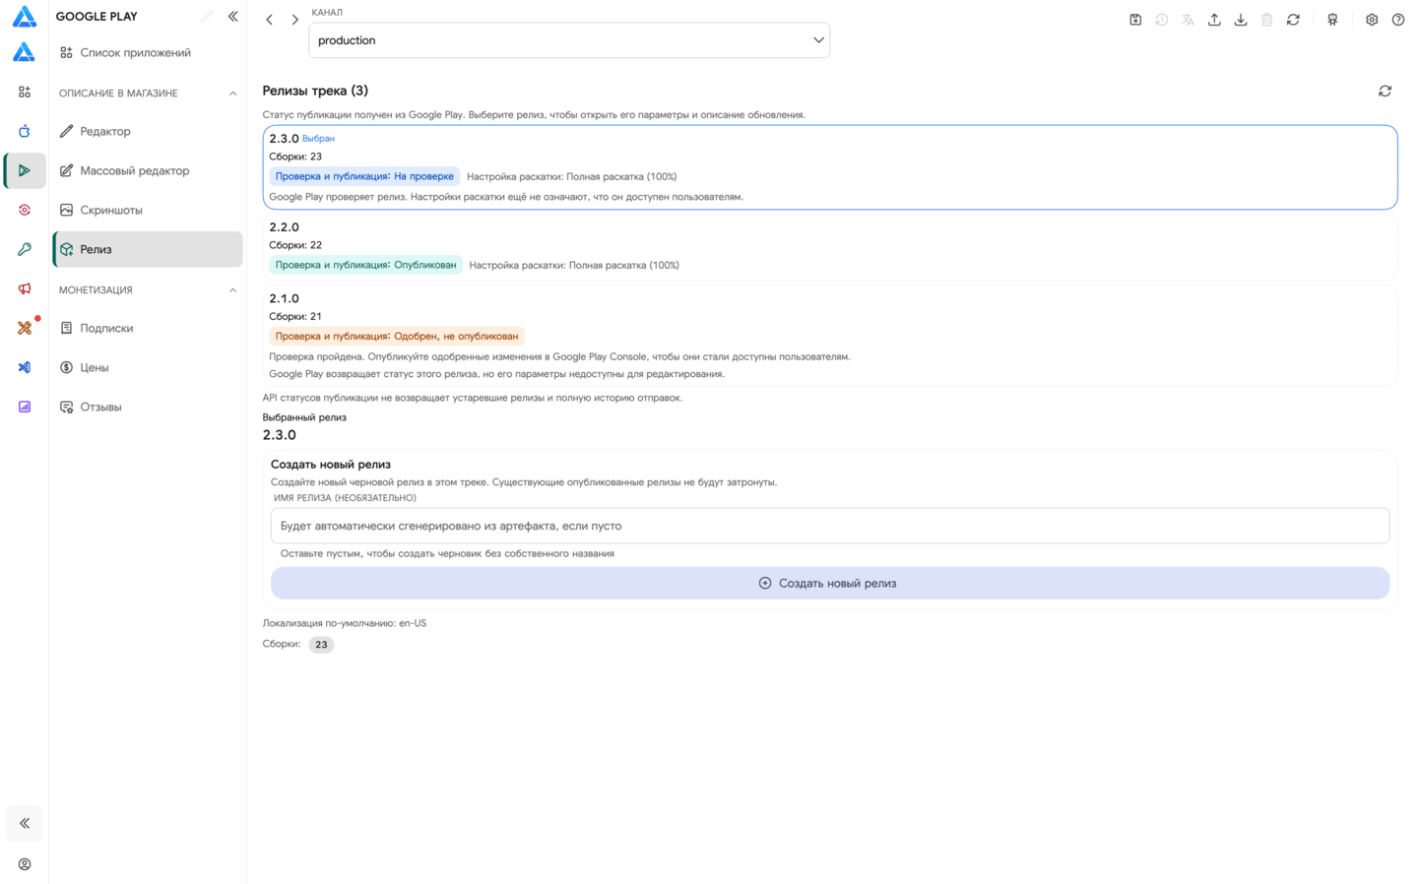Go back with left arrow
1418x884 pixels.
(x=269, y=20)
